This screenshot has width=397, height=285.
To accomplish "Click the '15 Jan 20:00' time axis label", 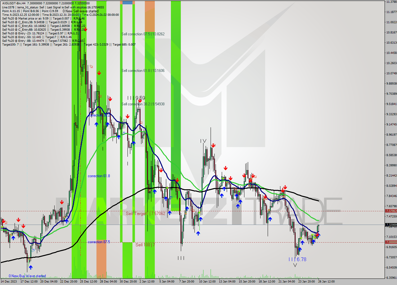I will (247, 282).
